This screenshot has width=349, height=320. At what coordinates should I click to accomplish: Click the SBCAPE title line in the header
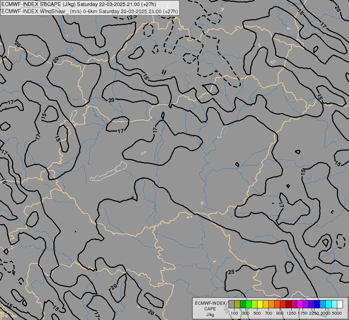point(78,4)
